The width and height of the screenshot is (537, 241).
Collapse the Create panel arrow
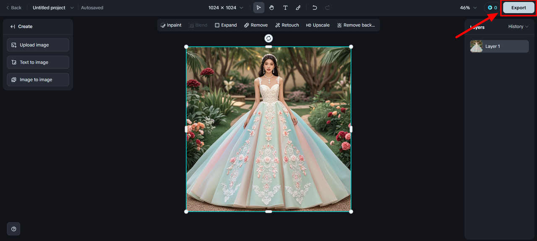coord(13,26)
